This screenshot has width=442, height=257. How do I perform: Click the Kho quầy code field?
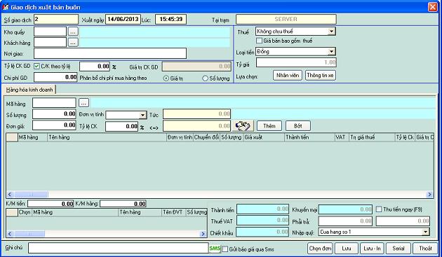pos(51,32)
